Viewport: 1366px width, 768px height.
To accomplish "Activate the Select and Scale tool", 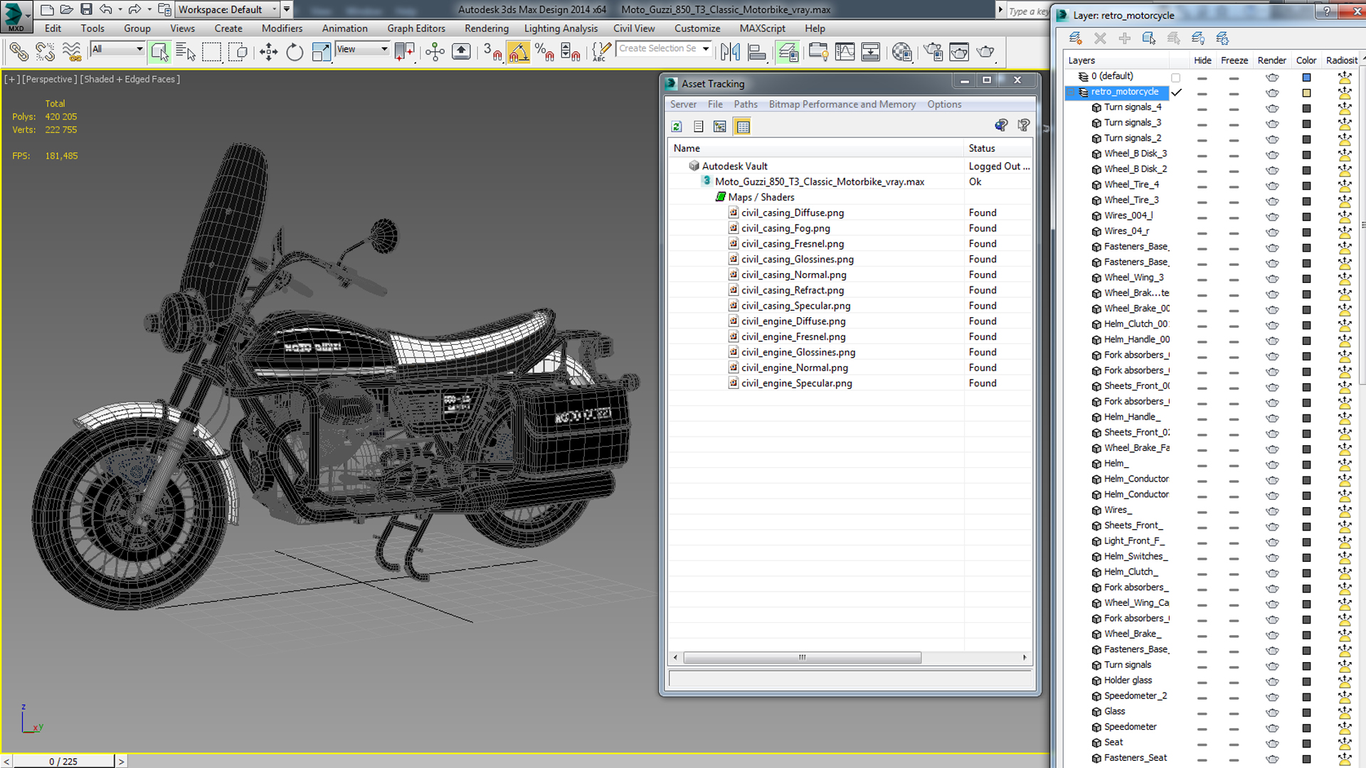I will pos(321,52).
